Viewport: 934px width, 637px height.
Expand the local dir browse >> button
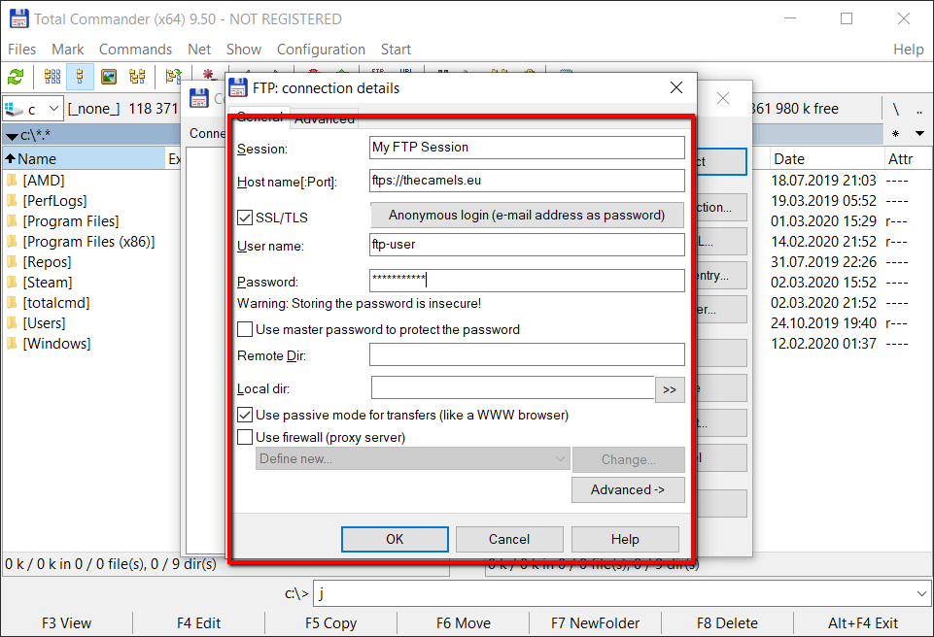pyautogui.click(x=670, y=389)
